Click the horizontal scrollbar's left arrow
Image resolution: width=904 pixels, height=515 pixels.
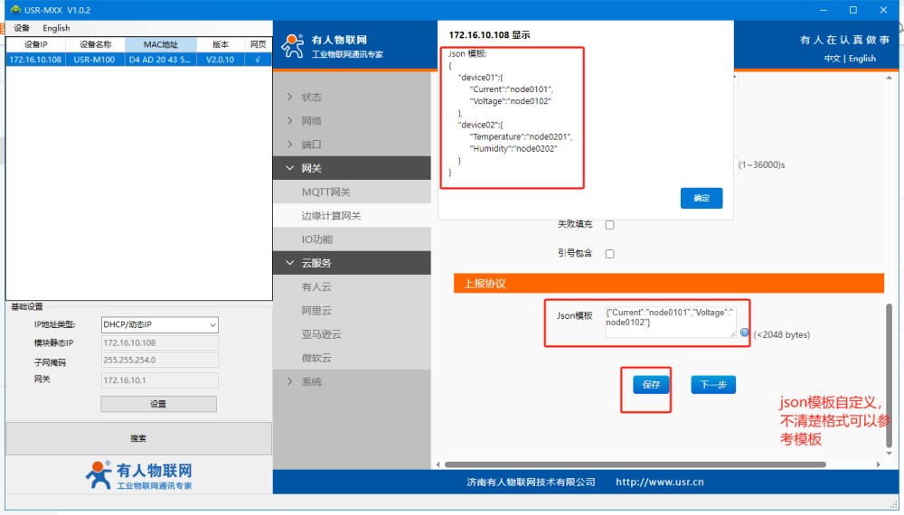(438, 464)
